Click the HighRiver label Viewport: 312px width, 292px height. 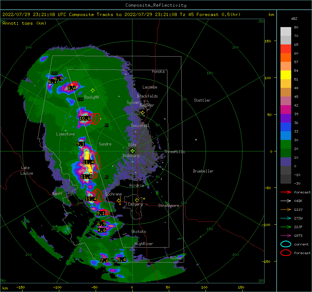click(144, 244)
